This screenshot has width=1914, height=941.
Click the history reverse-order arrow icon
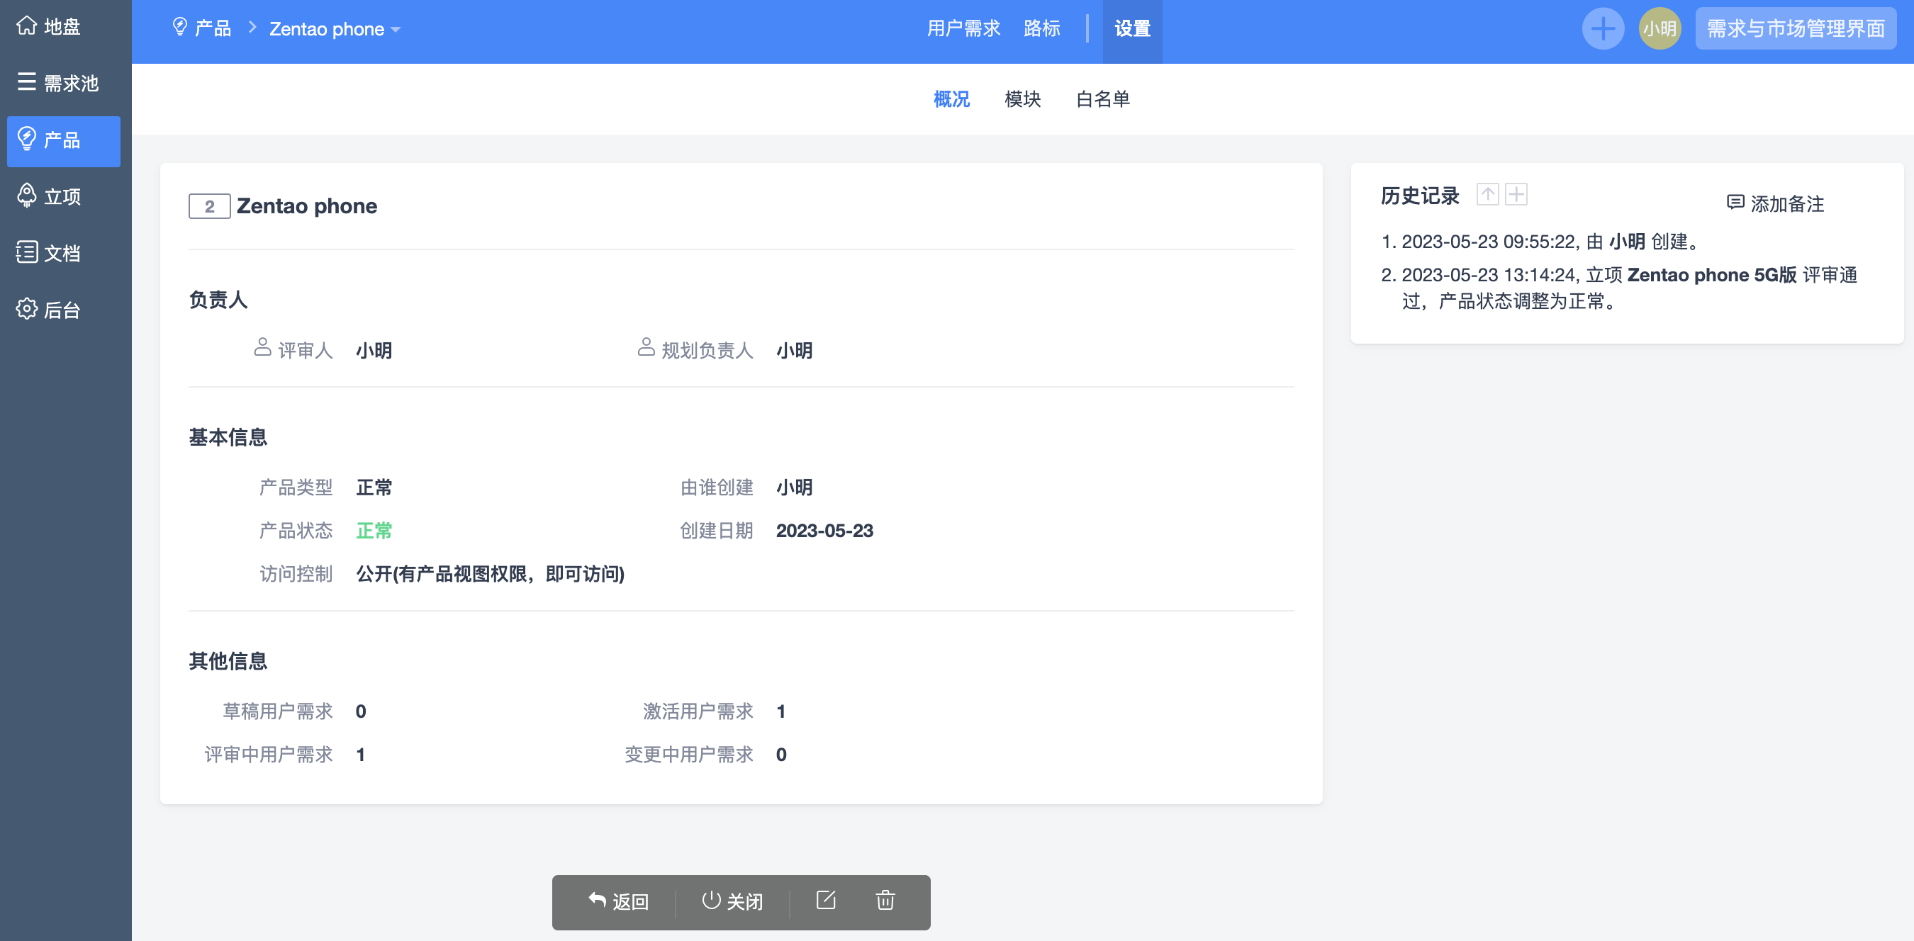pos(1487,195)
